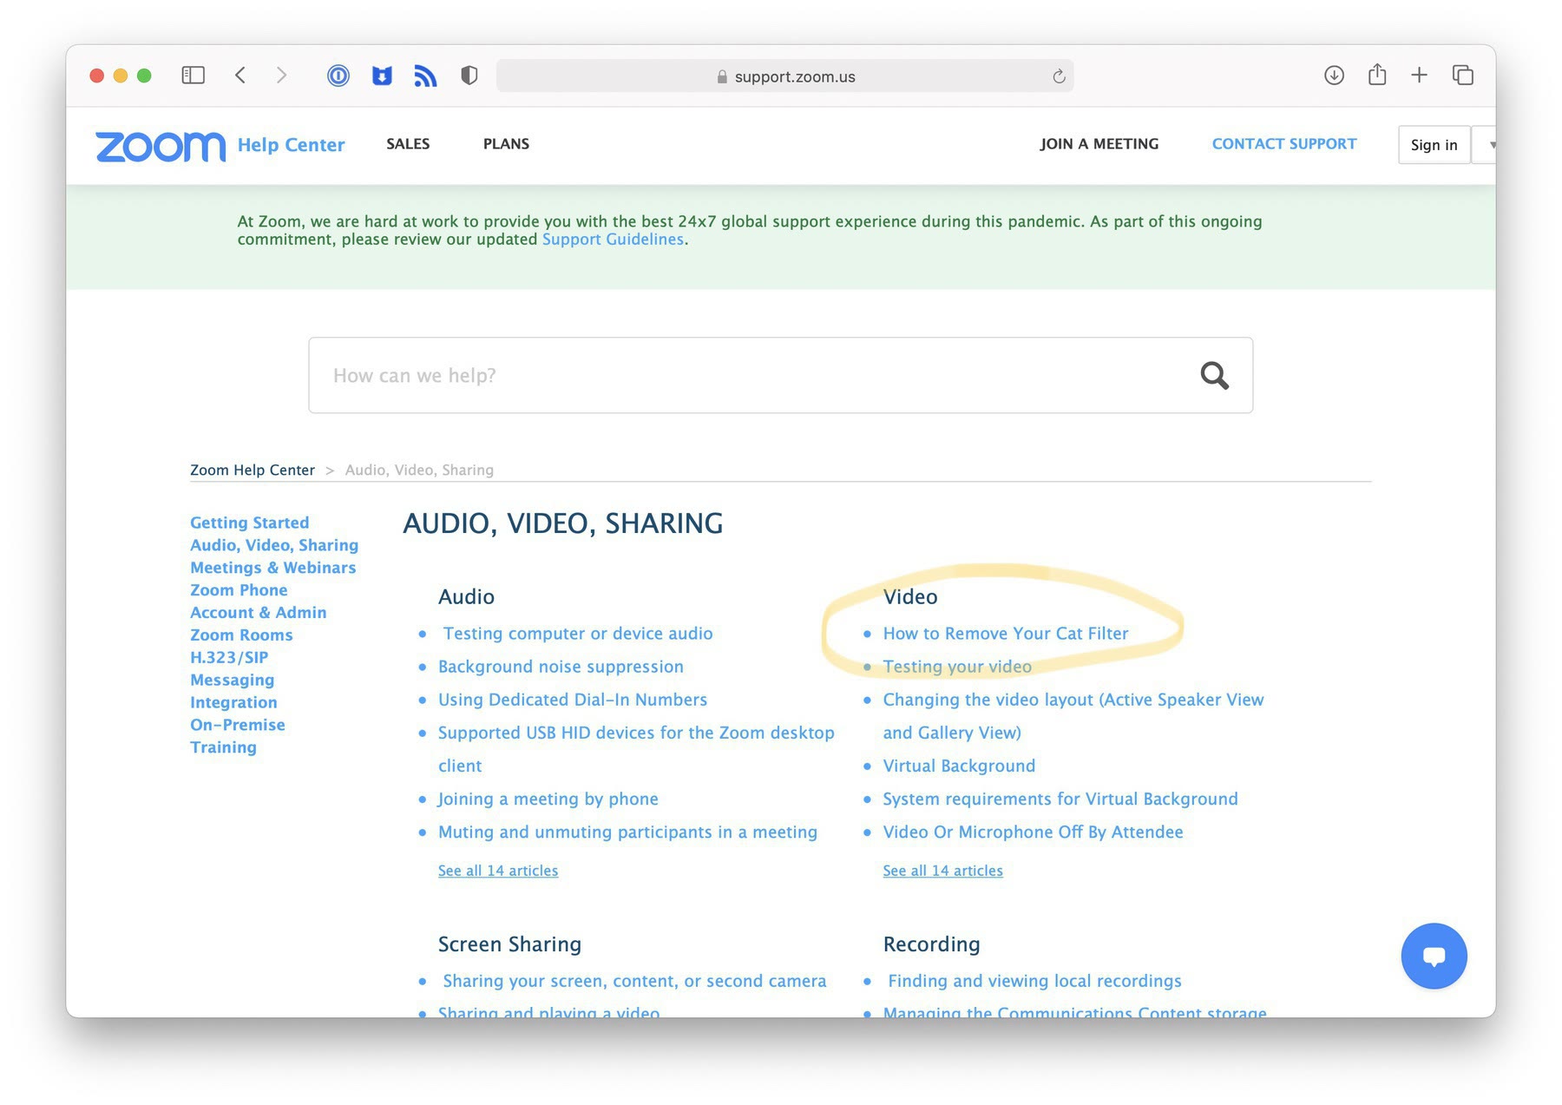
Task: Open How to Remove Your Cat Filter
Action: pyautogui.click(x=1005, y=634)
